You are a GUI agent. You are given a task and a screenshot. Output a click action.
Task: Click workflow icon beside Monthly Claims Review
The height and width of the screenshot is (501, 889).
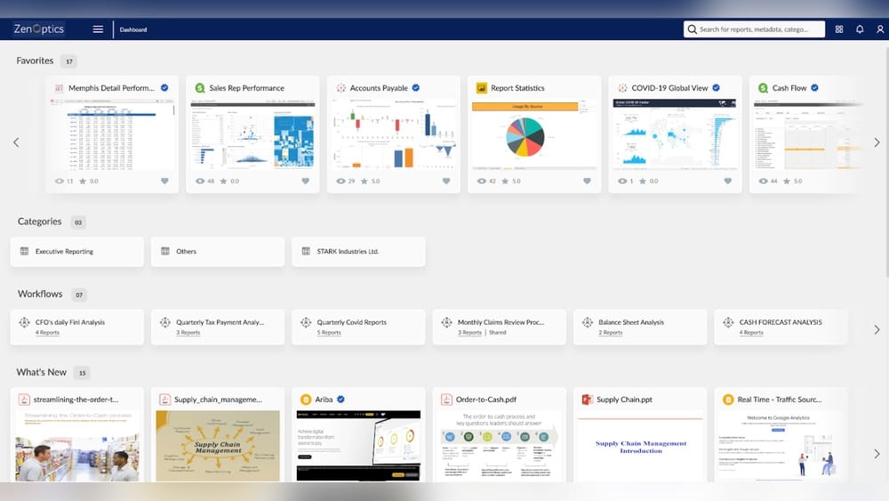[x=447, y=322]
